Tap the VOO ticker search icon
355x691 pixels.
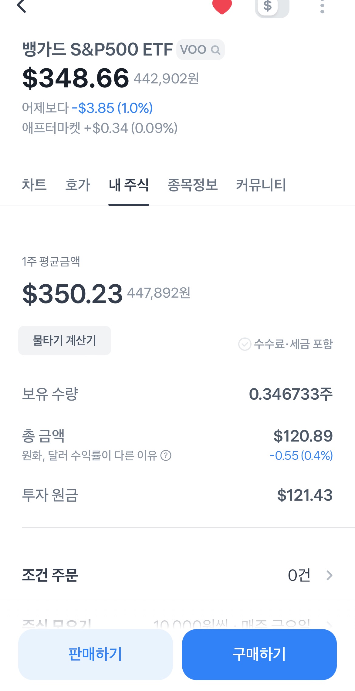point(215,50)
